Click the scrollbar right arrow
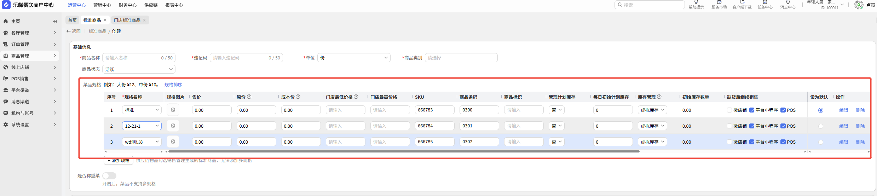Screen dimensions: 877x196 click(x=805, y=151)
